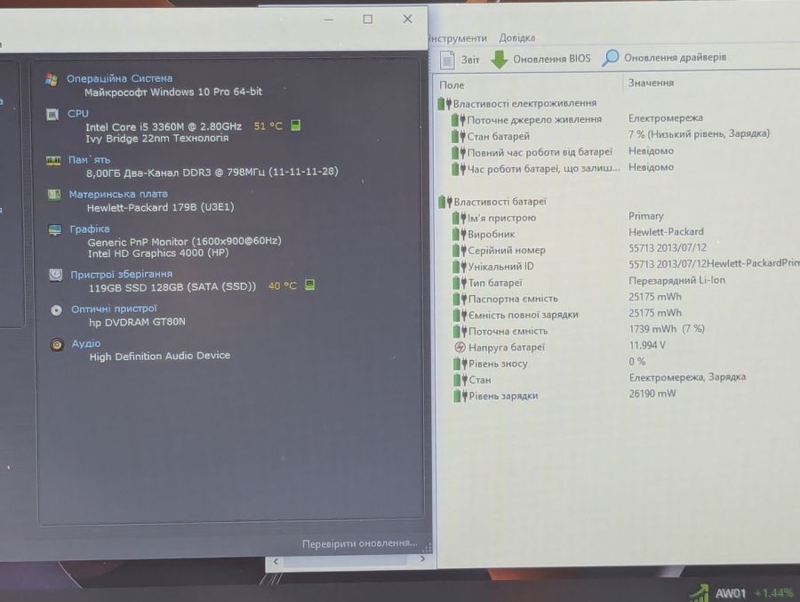
Task: Click the green SSD temperature indicator icon
Action: 309,285
